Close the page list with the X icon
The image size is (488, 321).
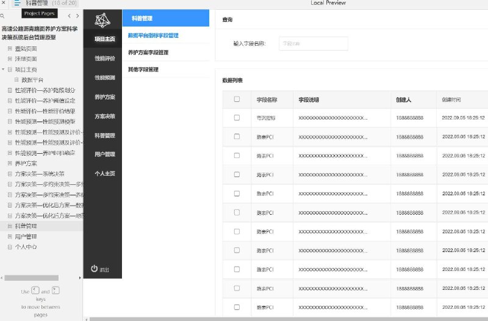(x=4, y=2)
